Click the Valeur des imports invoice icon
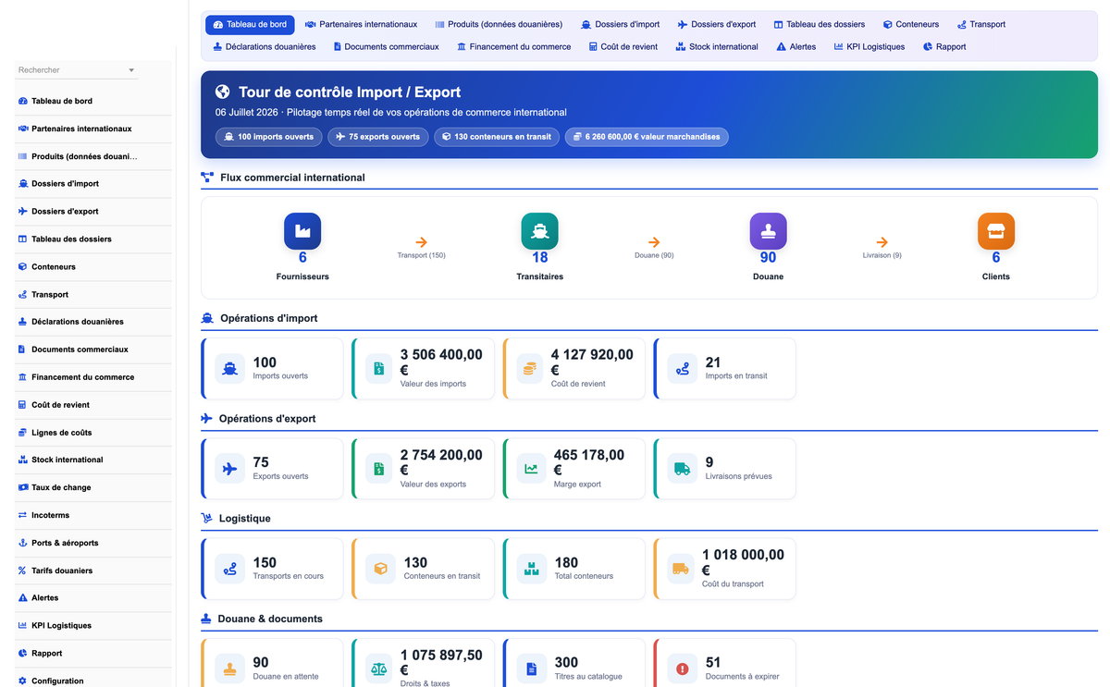Image resolution: width=1110 pixels, height=687 pixels. [x=379, y=369]
